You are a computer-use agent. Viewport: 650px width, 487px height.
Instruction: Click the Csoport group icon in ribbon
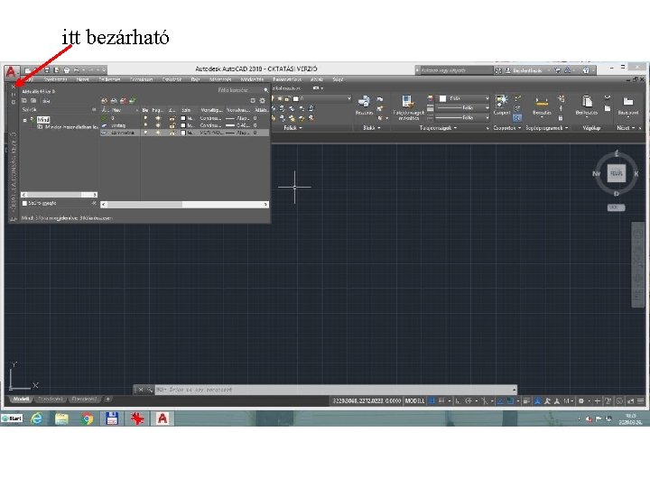click(502, 101)
